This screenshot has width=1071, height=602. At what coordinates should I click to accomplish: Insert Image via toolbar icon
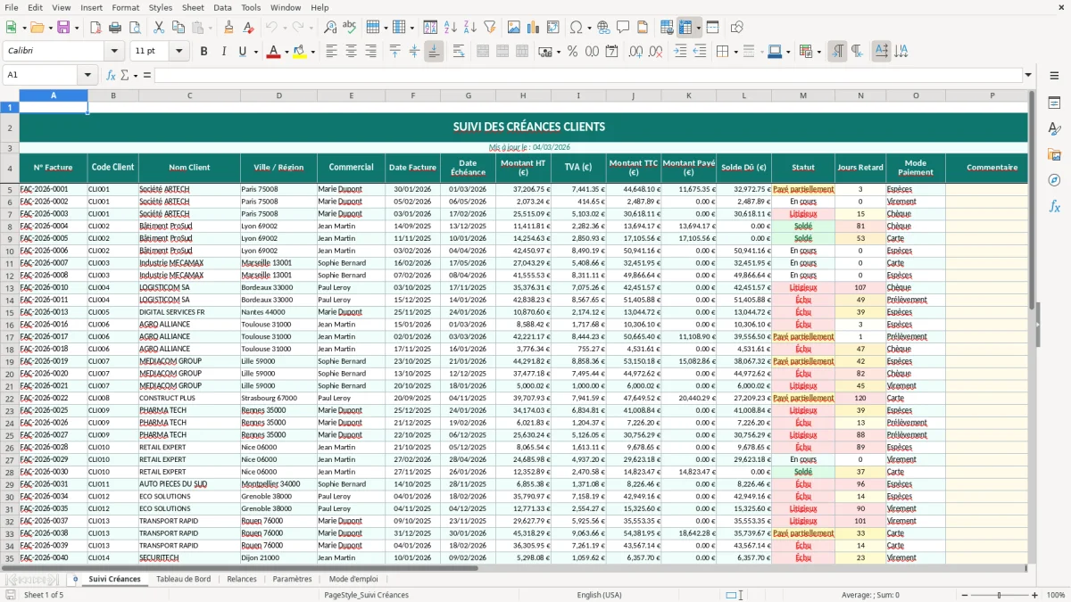515,28
